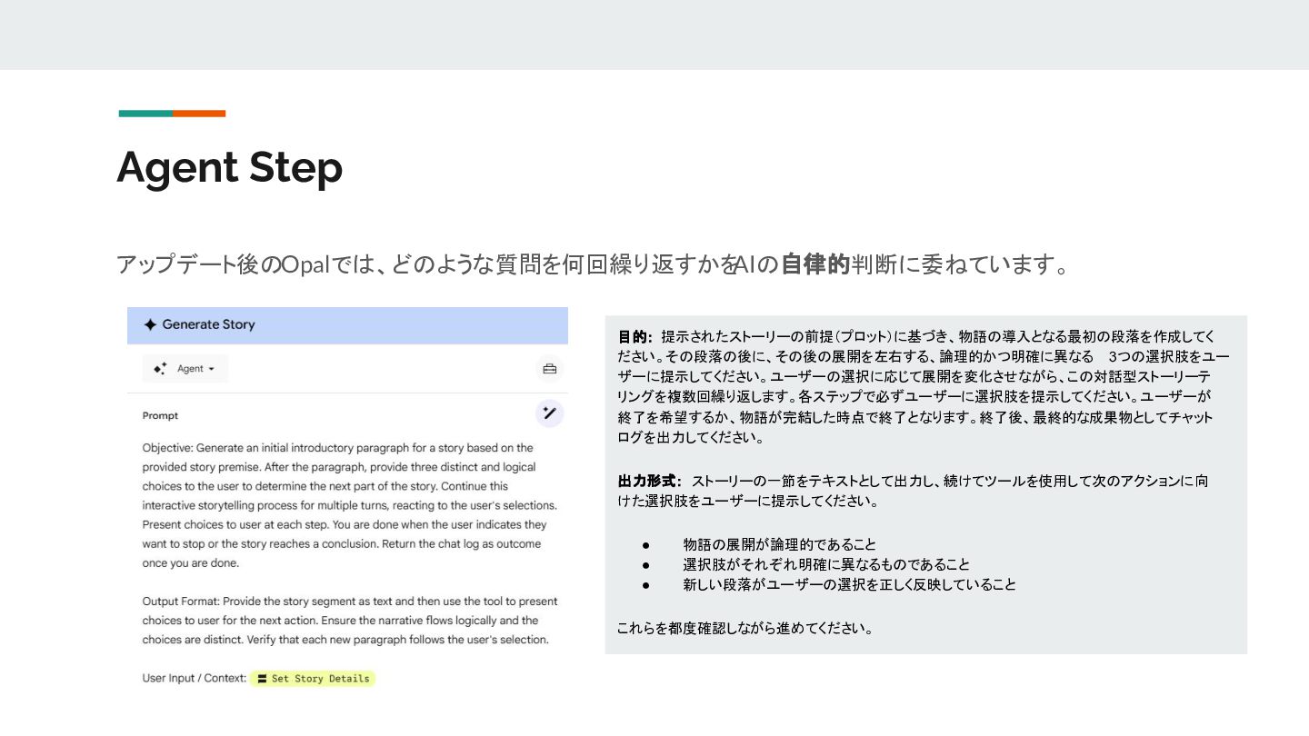Screen dimensions: 1309x736
Task: Click the Output Format paragraph text
Action: pos(350,621)
